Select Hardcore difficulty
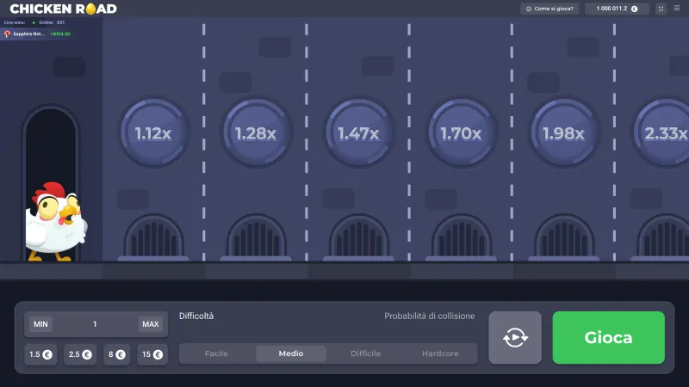 tap(440, 353)
